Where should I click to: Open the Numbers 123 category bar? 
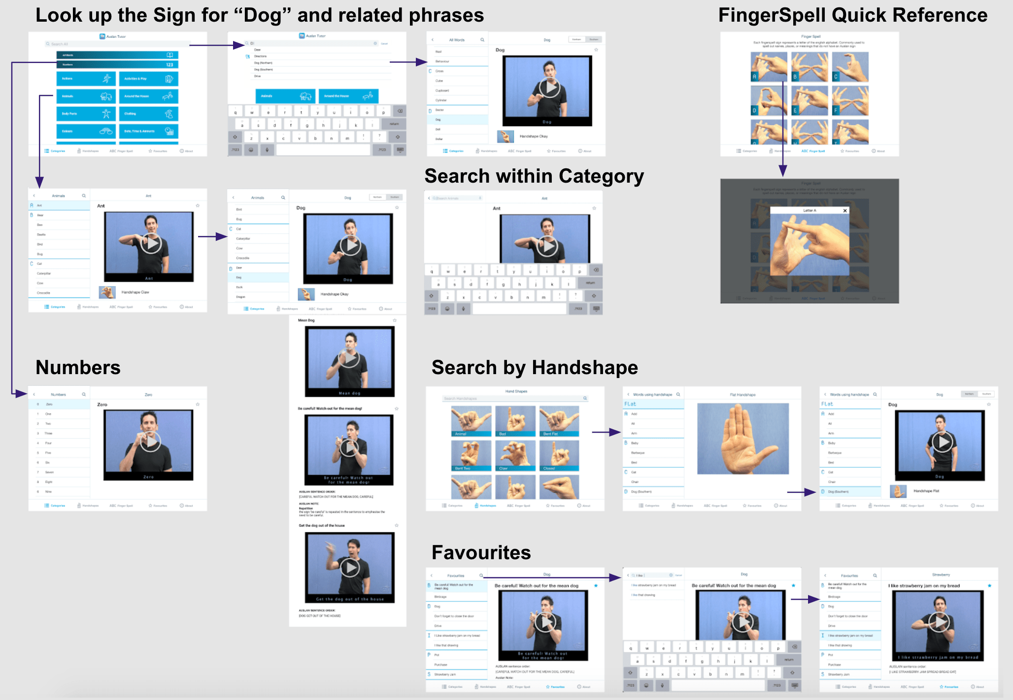tap(117, 64)
